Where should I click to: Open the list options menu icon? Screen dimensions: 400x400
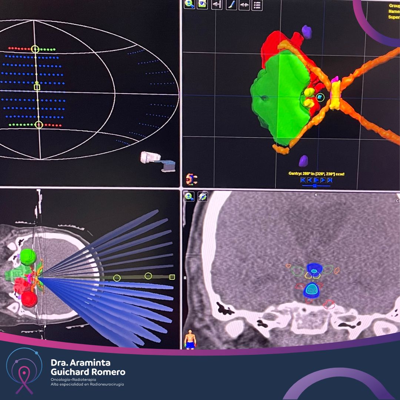257,5
